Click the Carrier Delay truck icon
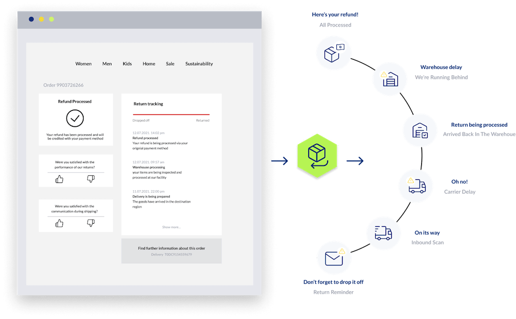The width and height of the screenshot is (516, 319). coord(416,186)
